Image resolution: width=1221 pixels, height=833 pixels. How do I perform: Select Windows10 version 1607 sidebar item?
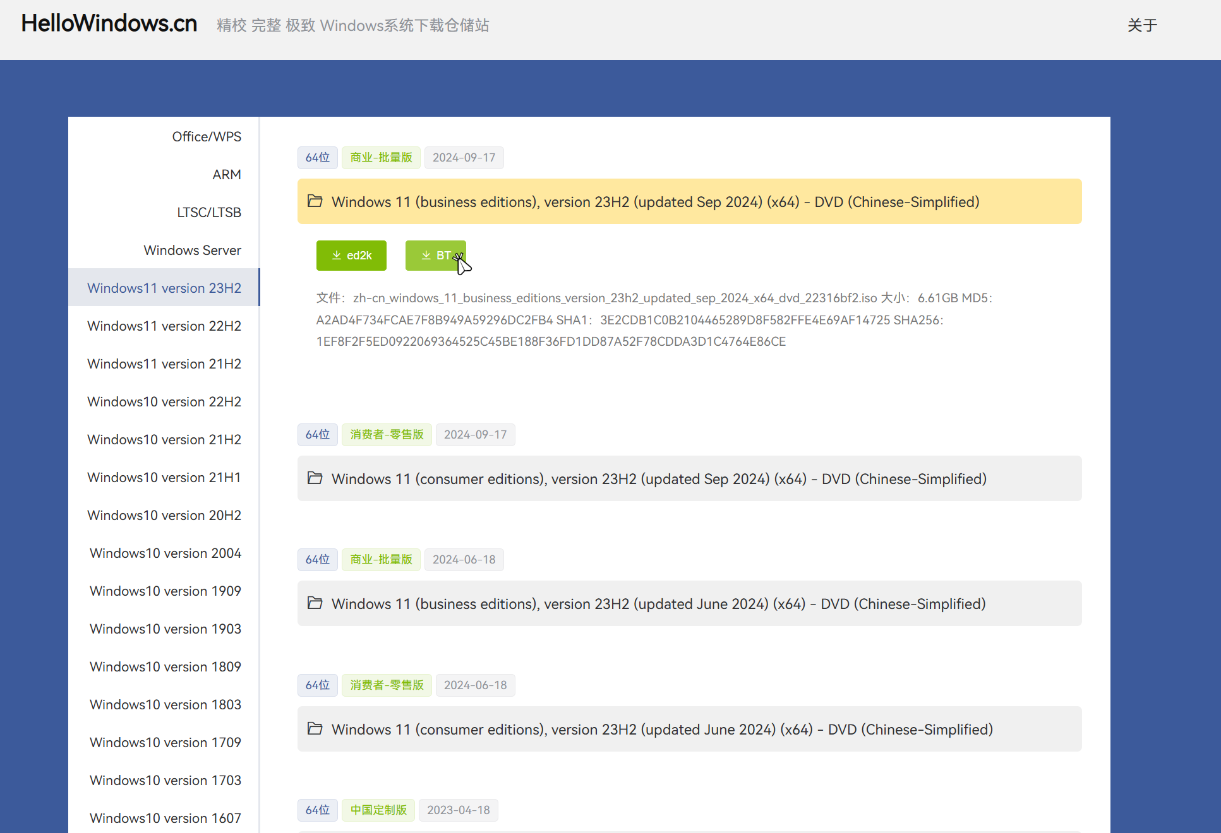coord(164,817)
